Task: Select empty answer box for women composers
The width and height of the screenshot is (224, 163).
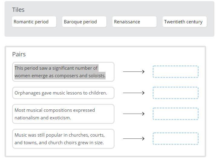Action: coord(175,72)
